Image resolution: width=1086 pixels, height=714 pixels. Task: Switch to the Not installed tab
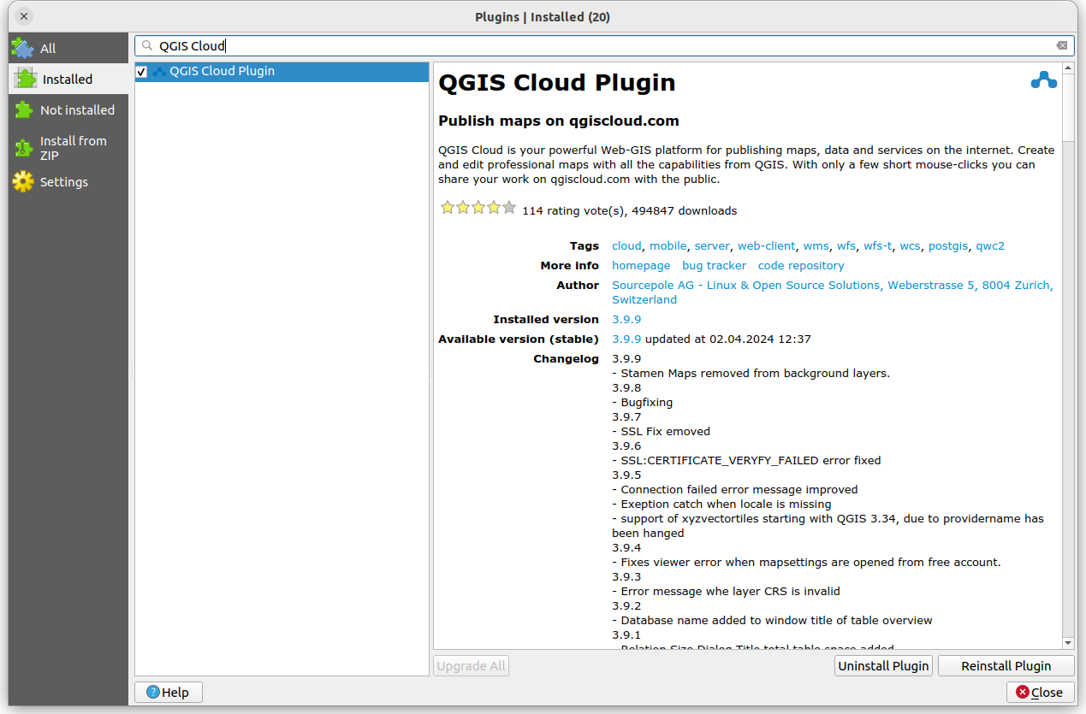77,110
